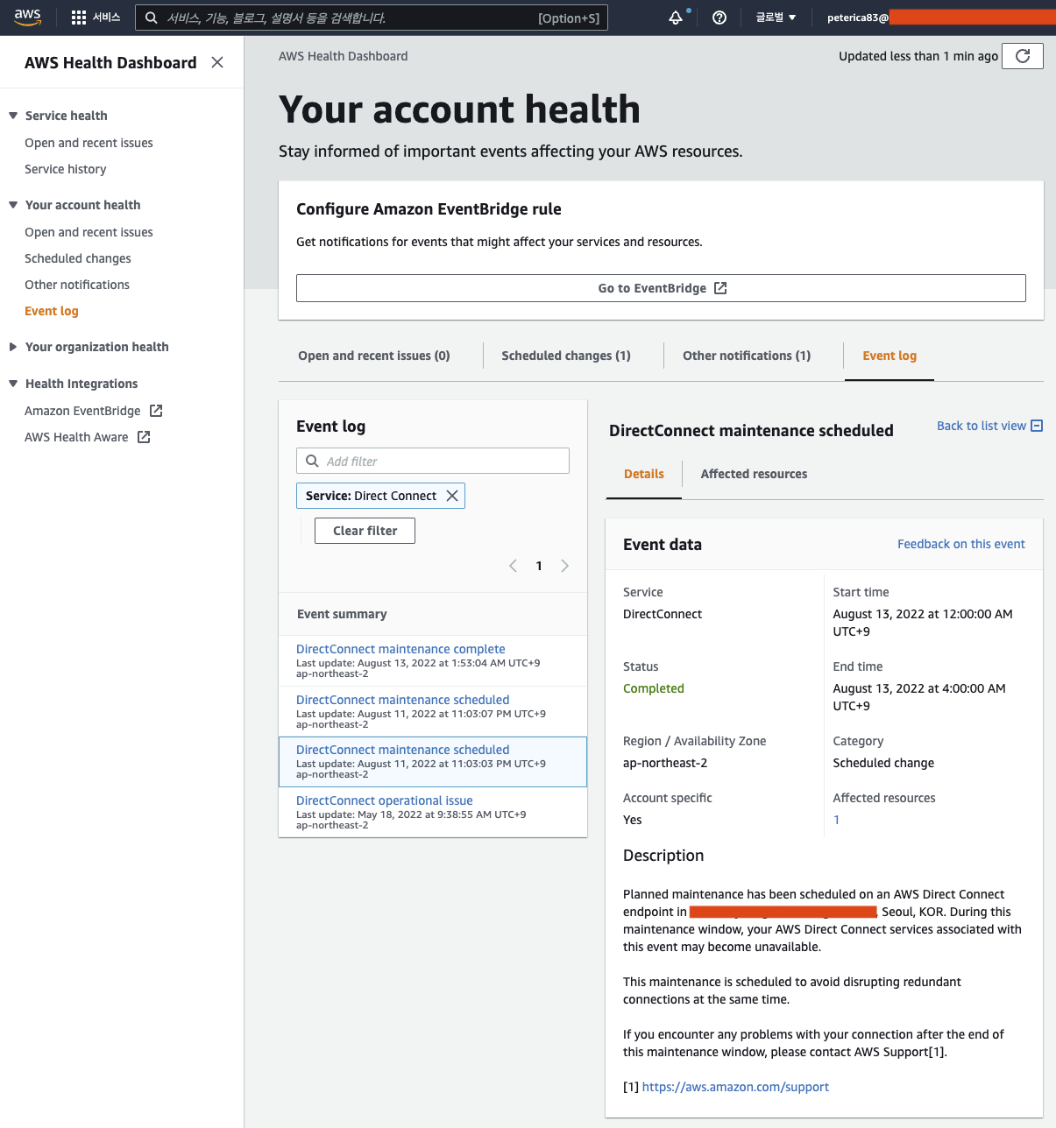Open AWS Health Aware sidebar link
This screenshot has width=1056, height=1128.
[x=88, y=437]
